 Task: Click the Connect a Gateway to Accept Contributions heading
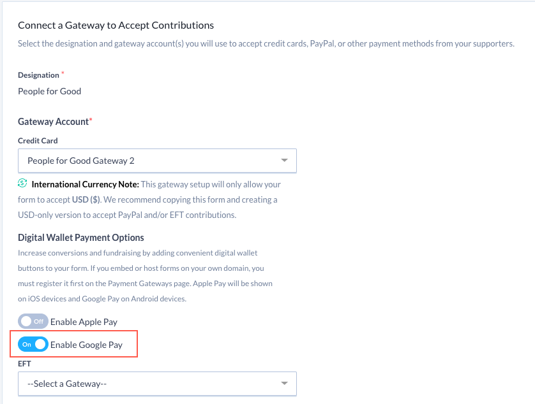116,25
